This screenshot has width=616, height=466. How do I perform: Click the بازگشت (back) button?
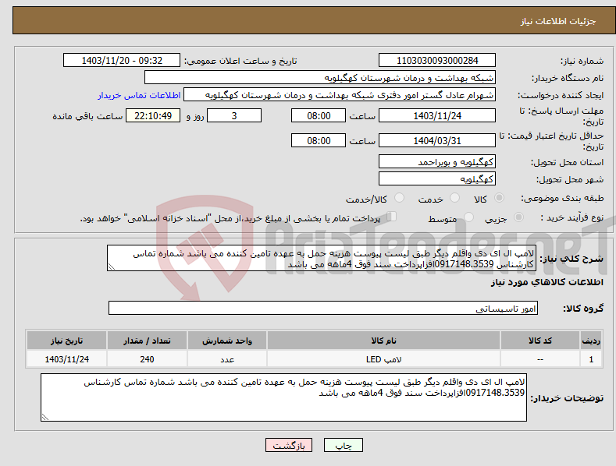click(x=289, y=445)
